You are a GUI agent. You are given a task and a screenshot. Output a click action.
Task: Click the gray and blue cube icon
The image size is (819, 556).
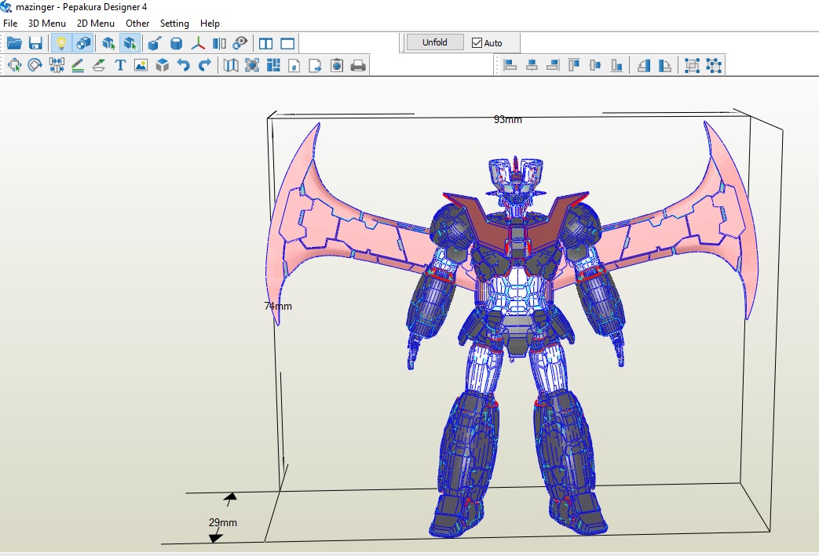163,65
